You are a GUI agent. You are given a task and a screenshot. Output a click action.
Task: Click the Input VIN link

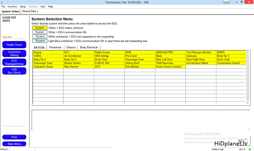[x=7, y=37]
